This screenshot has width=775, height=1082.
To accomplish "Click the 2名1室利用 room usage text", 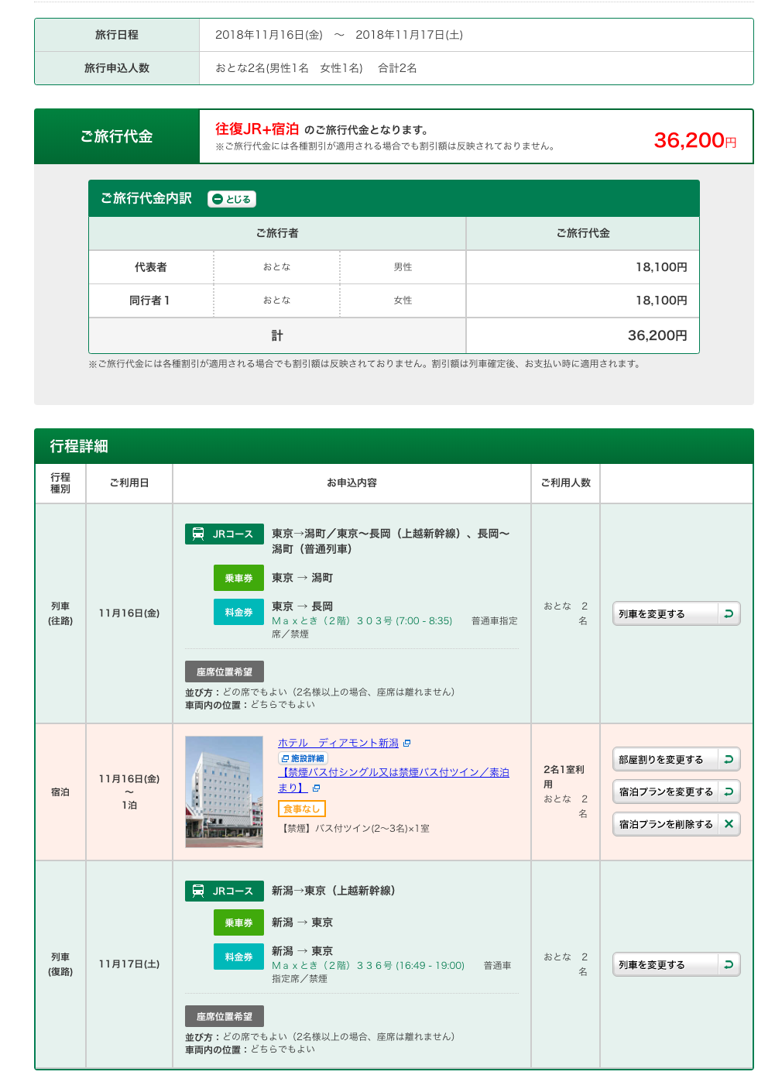I will (564, 777).
